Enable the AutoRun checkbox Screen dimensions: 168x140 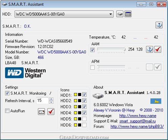7,111
